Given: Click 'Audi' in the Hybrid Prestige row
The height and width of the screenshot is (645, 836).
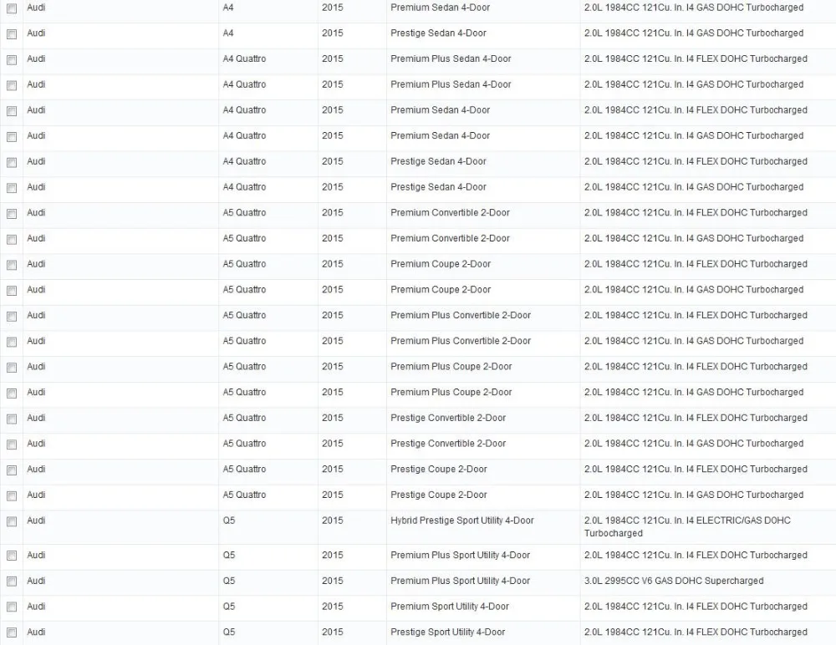Looking at the screenshot, I should [36, 521].
